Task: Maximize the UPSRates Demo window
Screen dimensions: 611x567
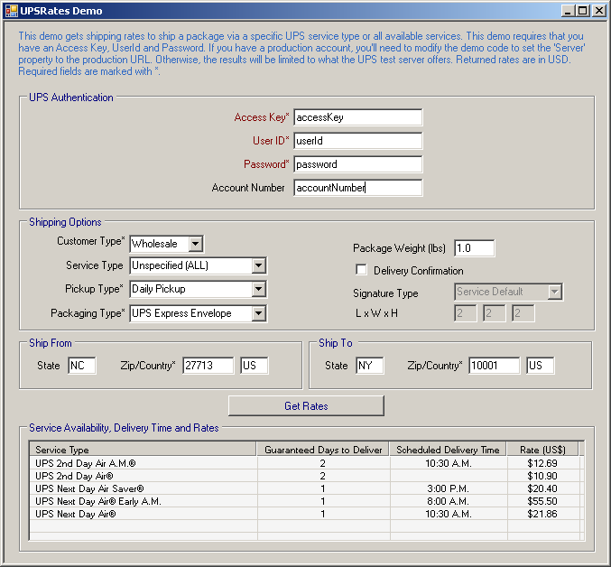Action: [582, 11]
